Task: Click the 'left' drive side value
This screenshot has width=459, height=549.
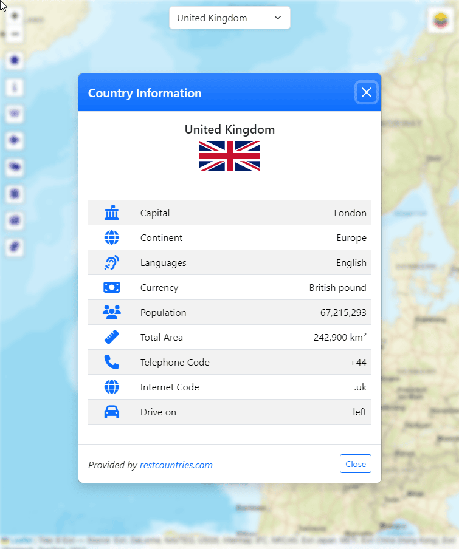Action: click(359, 412)
